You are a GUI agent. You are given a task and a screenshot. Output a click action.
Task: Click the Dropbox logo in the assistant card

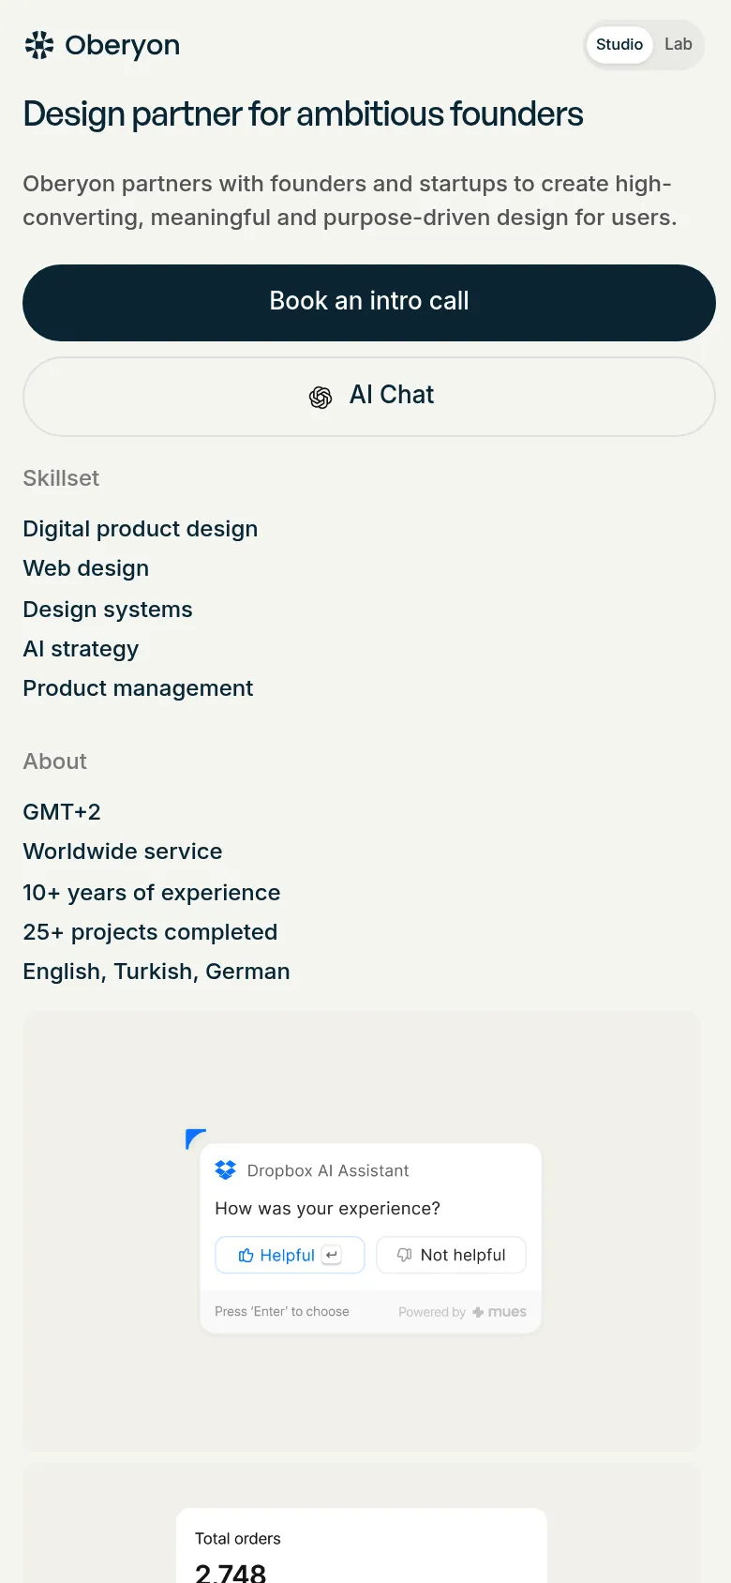[x=225, y=1169]
